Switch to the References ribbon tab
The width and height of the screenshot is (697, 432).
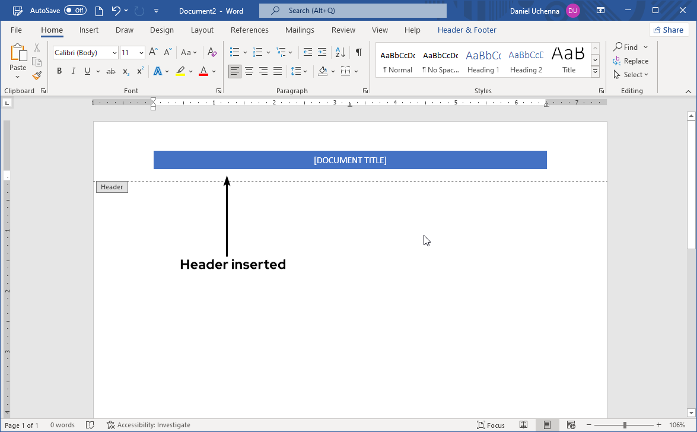coord(250,30)
